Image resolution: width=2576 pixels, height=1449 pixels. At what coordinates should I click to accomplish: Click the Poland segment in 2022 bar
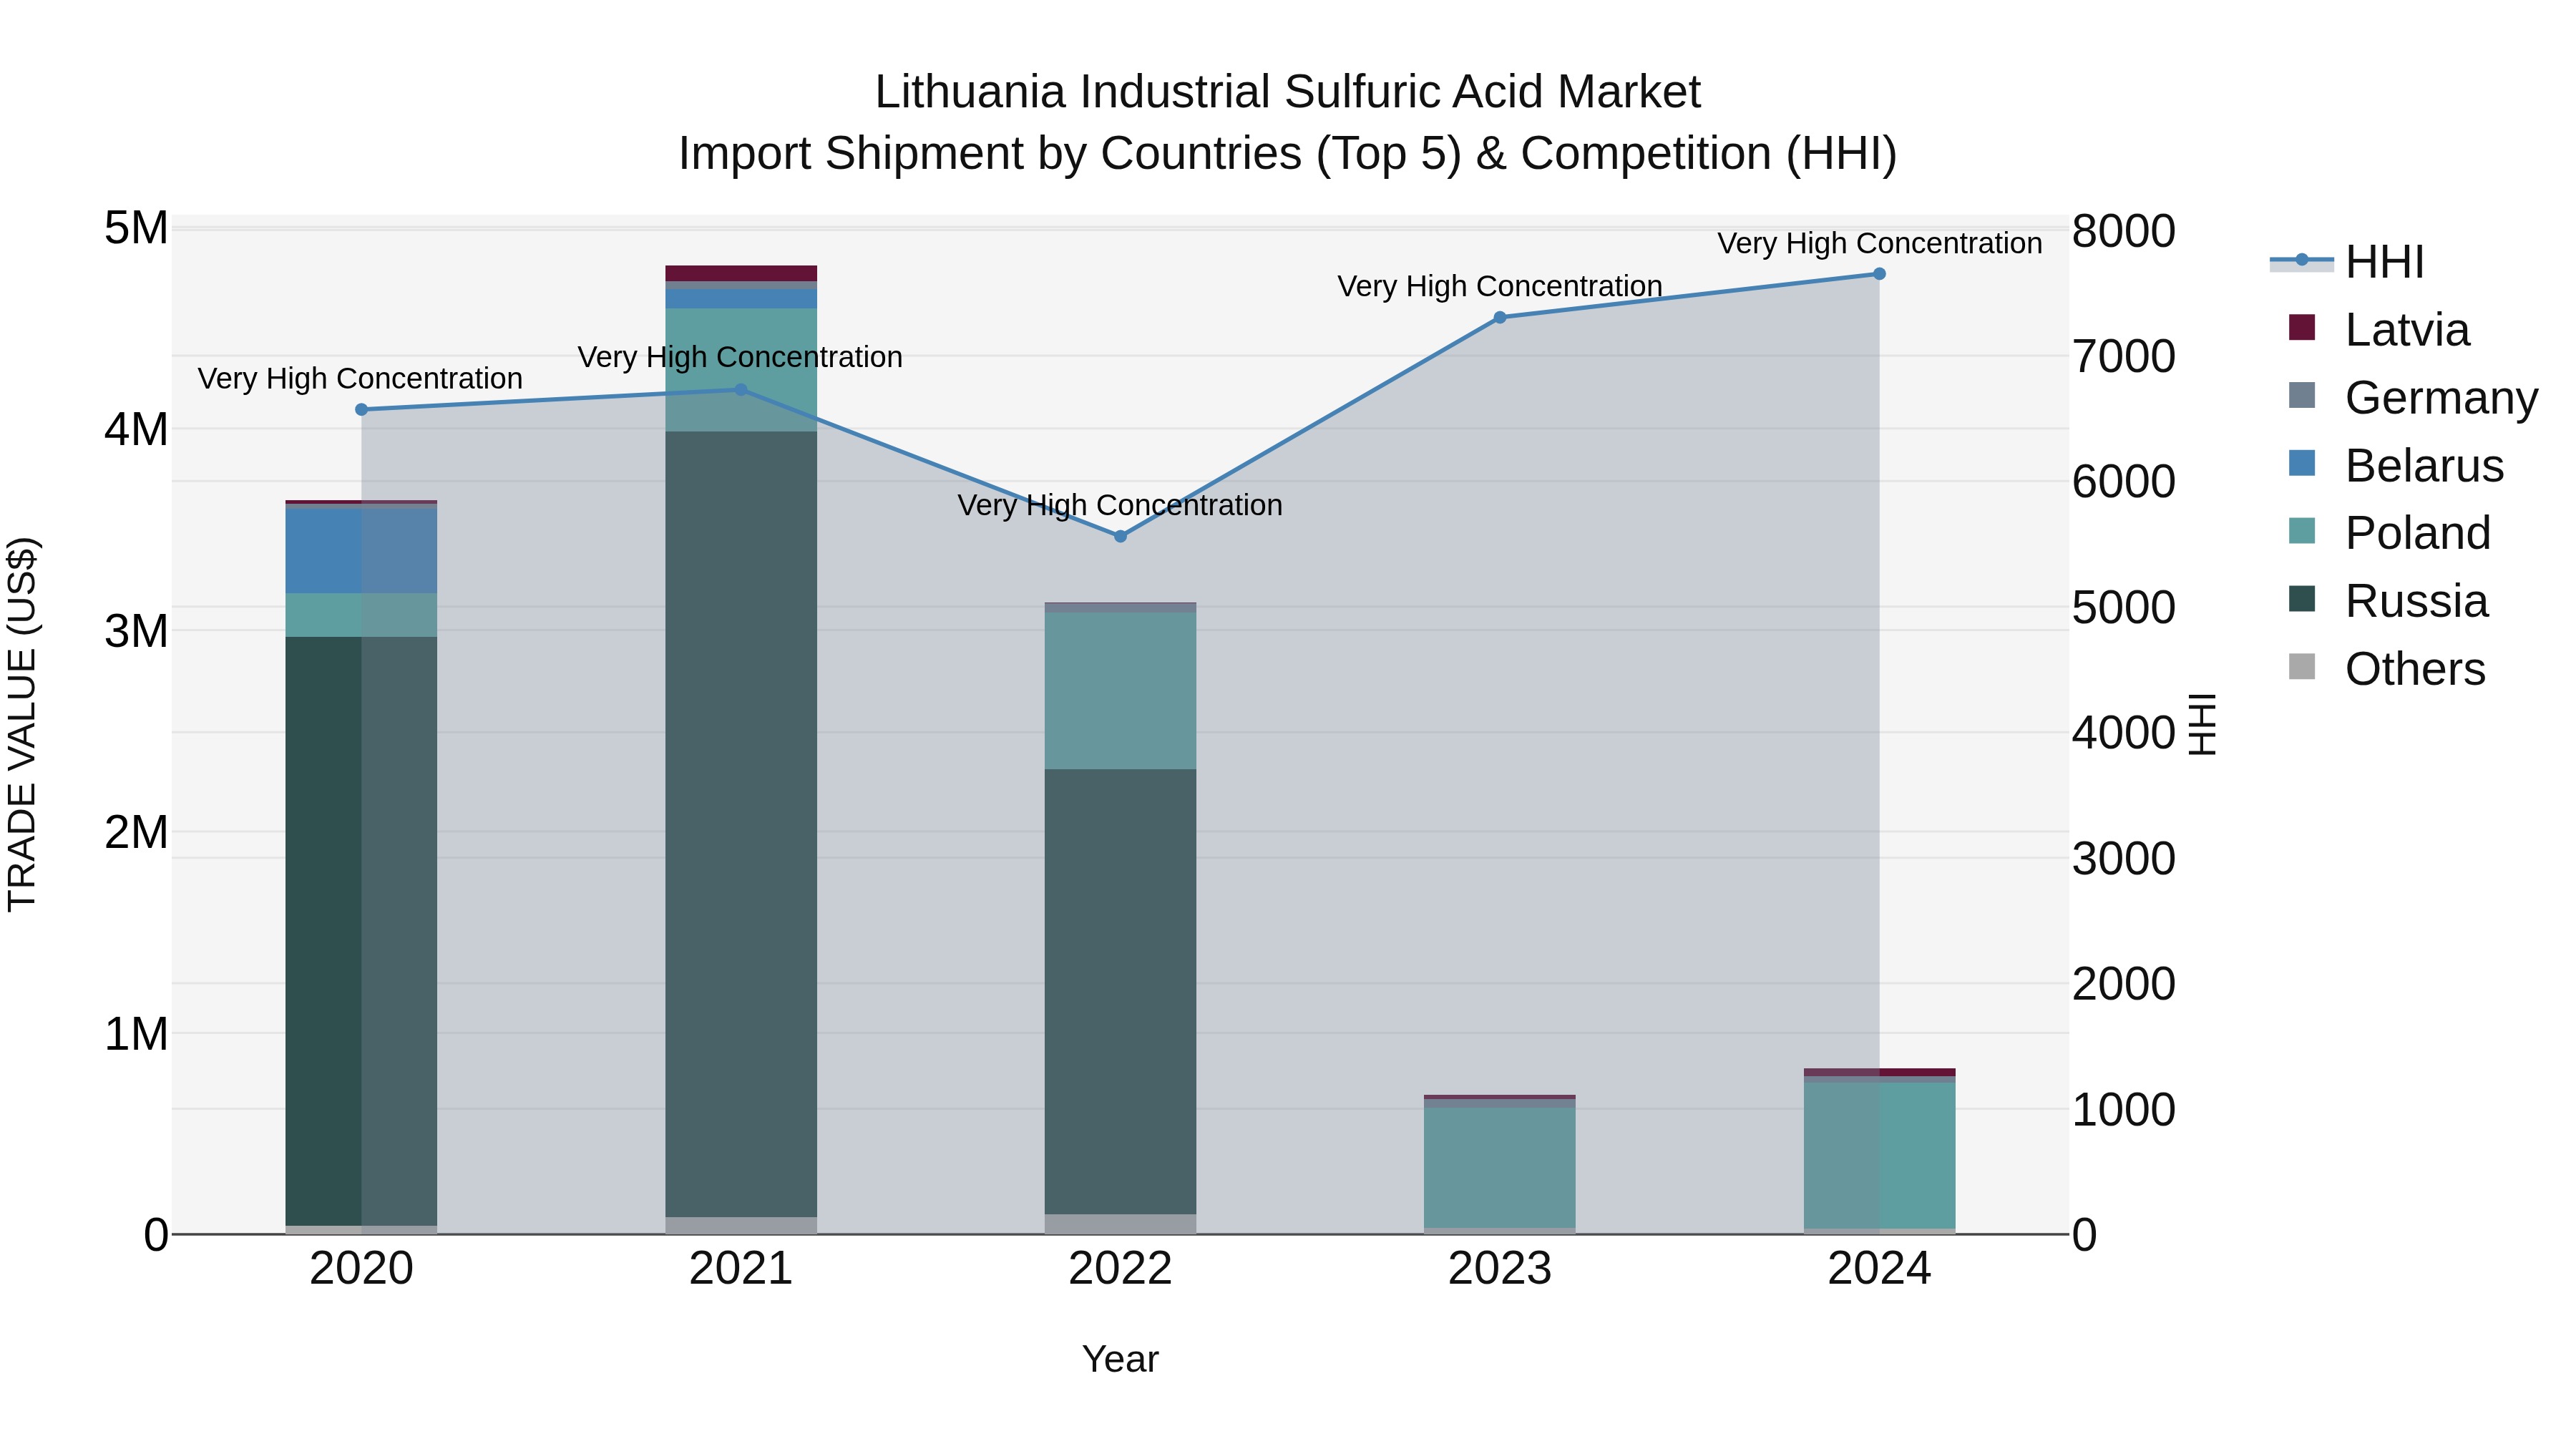(1120, 691)
